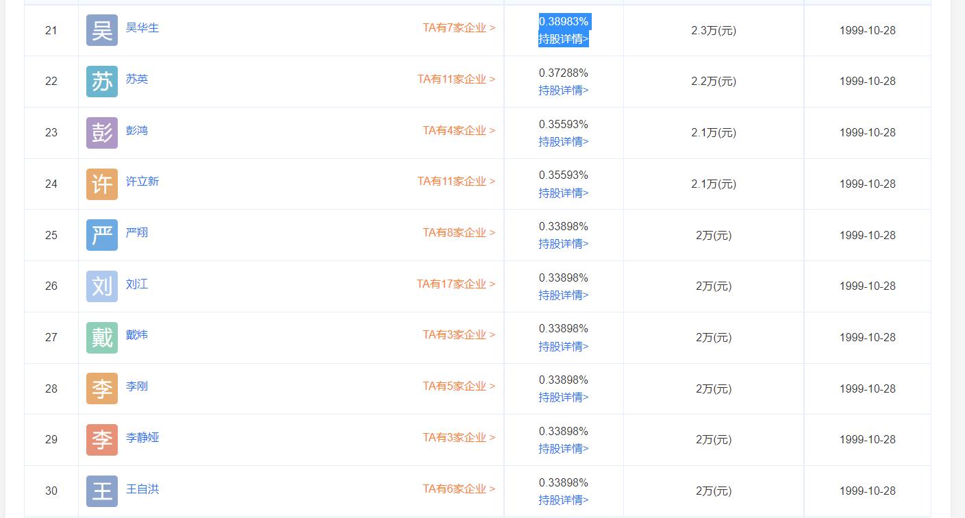Open the profile link for 苏英
Image resolution: width=965 pixels, height=518 pixels.
coord(136,79)
